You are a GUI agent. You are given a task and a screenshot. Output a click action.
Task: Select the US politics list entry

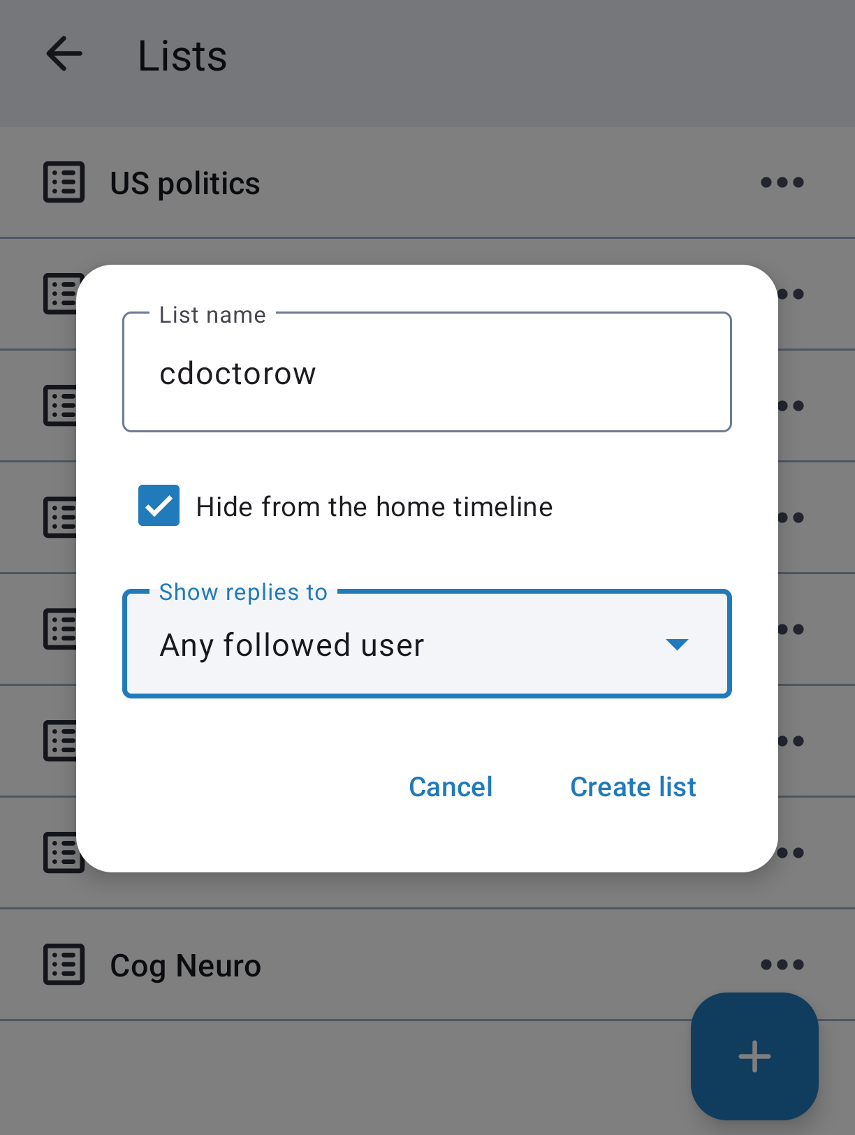tap(185, 184)
